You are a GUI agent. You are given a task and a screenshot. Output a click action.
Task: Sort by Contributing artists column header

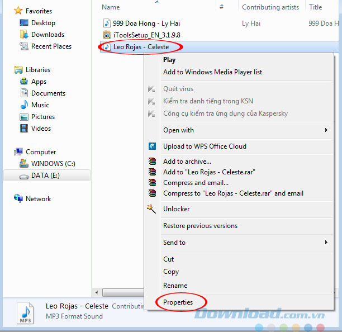(x=272, y=7)
